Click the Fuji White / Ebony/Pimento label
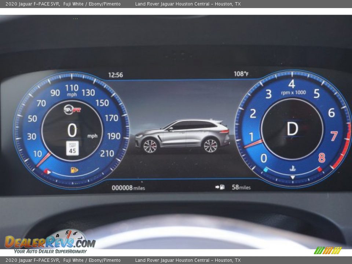352x264 pixels. point(92,4)
